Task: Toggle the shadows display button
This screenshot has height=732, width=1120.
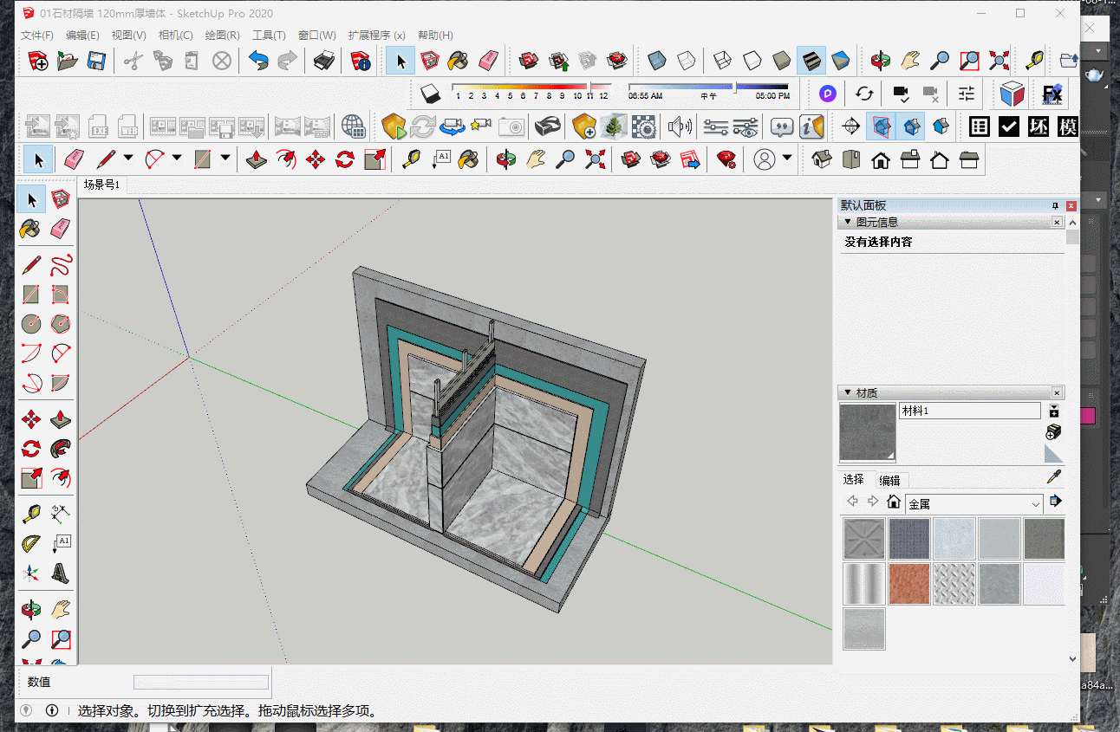Action: (431, 93)
